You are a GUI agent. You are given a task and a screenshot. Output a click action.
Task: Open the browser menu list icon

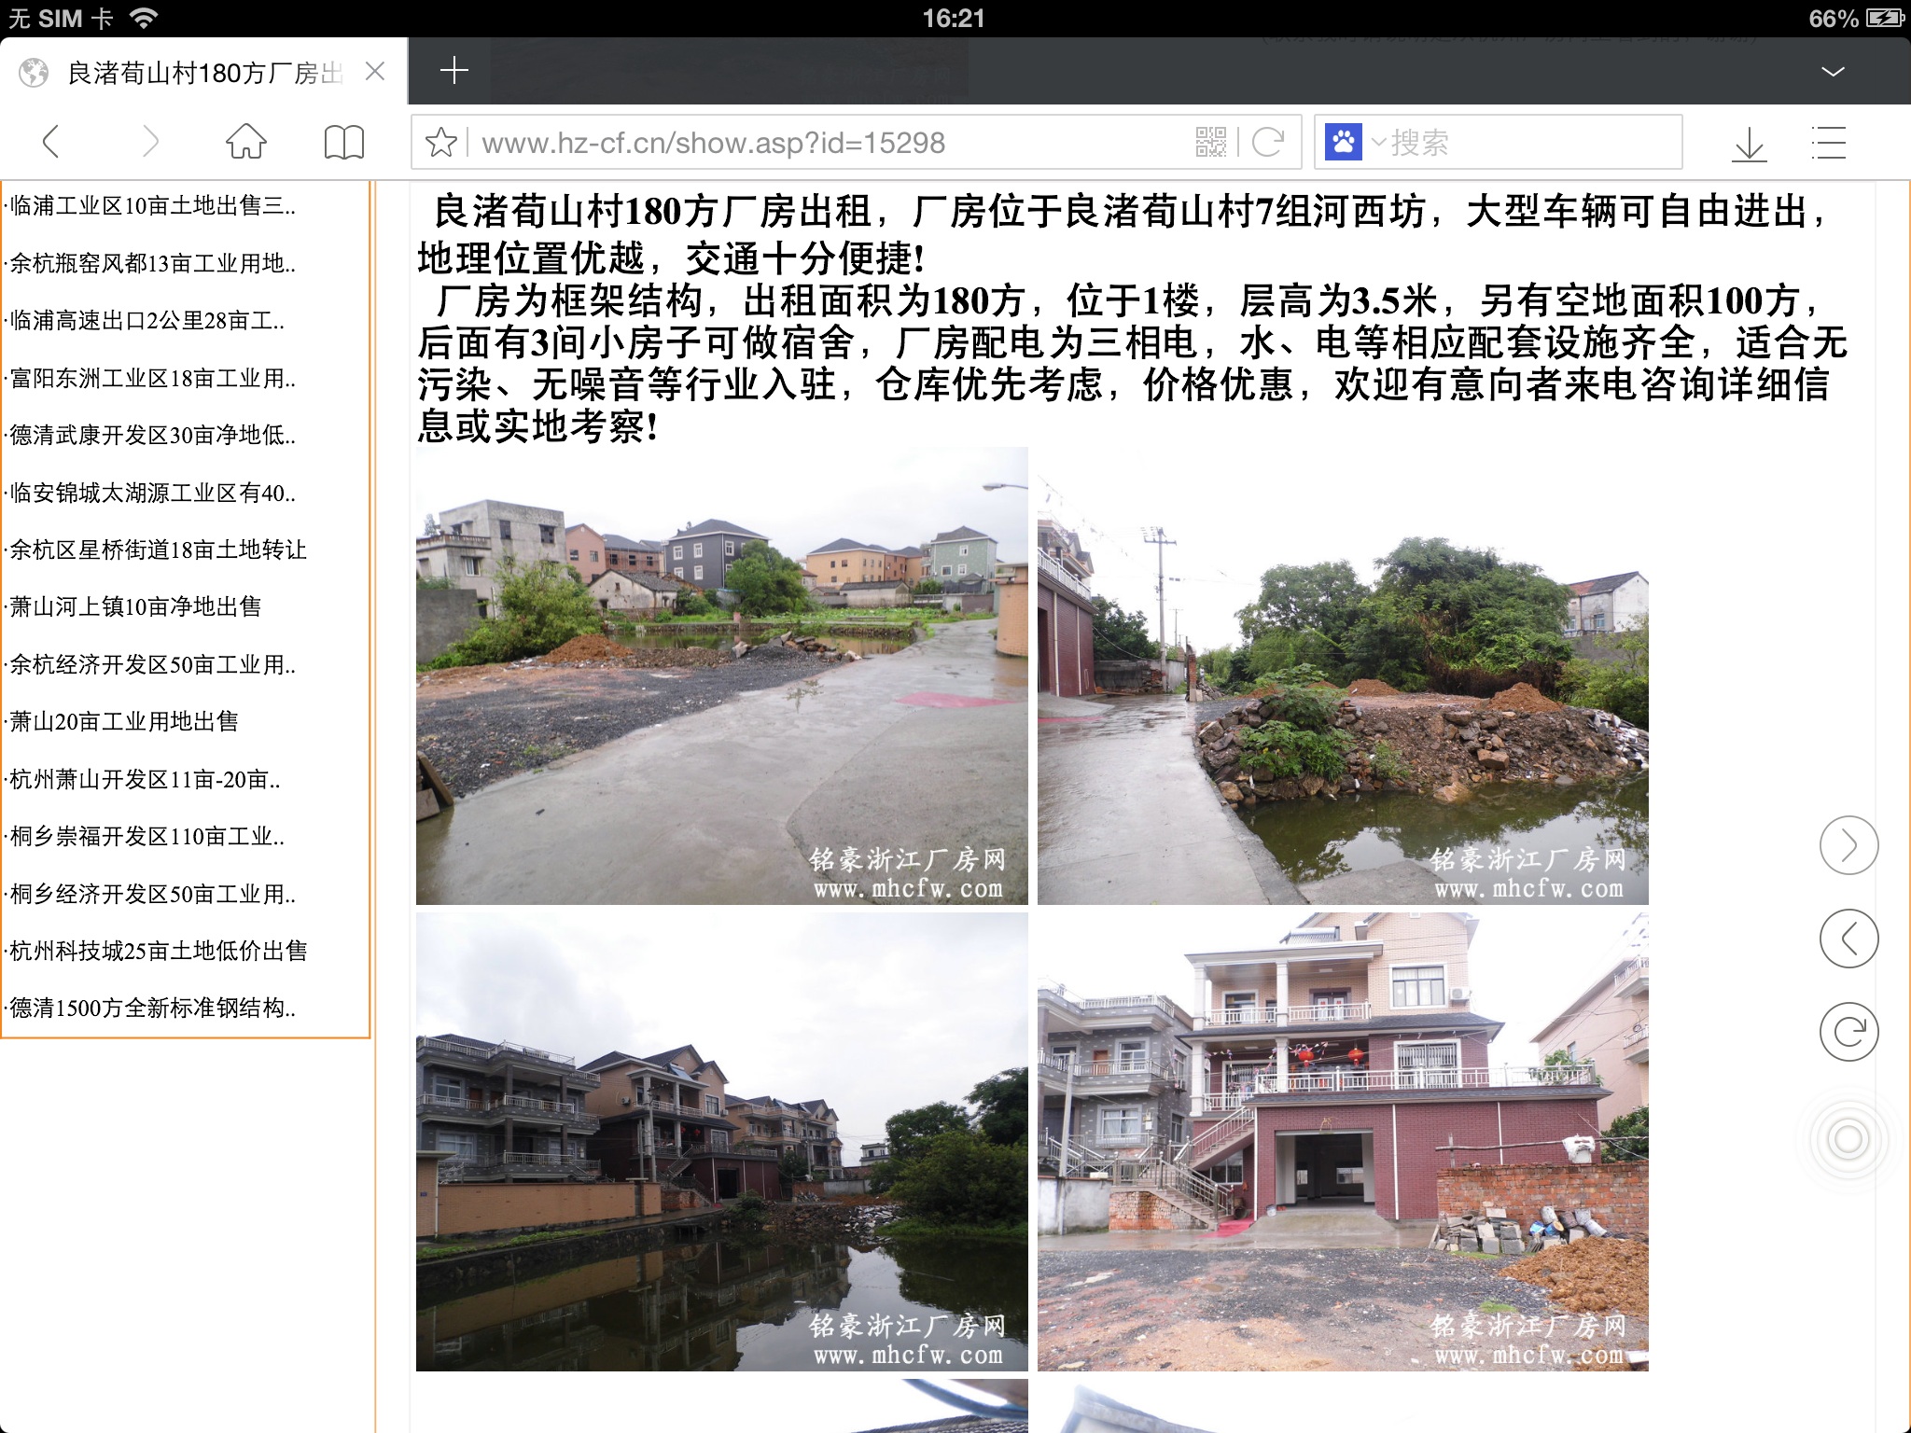tap(1829, 143)
